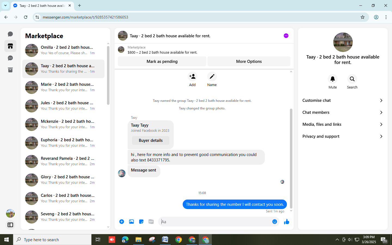Select the Marketplace icon in the sidebar

click(10, 46)
